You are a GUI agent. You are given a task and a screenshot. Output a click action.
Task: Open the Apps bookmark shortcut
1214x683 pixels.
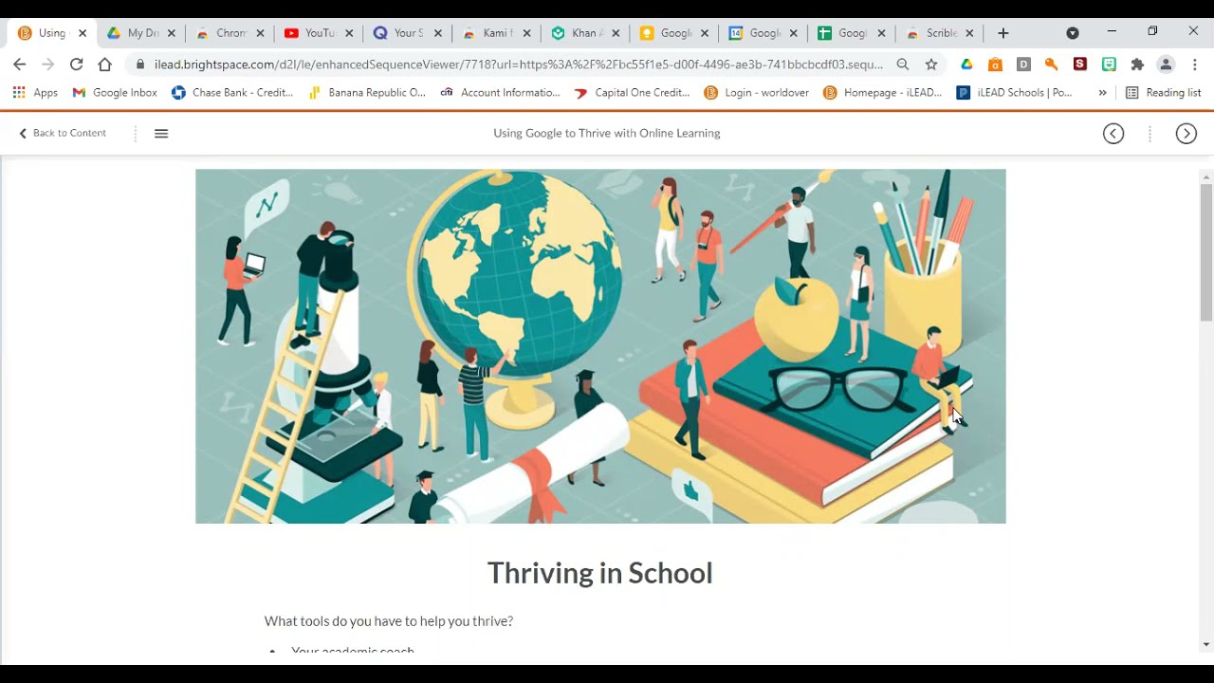click(35, 93)
